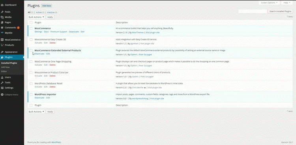Check WooCommerce One Page Shopping checkbox
Viewport: 296px width, 145px height.
click(31, 62)
